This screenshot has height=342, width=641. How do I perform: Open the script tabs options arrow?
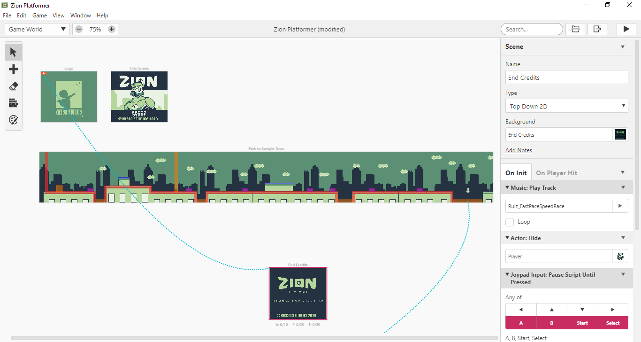point(623,172)
